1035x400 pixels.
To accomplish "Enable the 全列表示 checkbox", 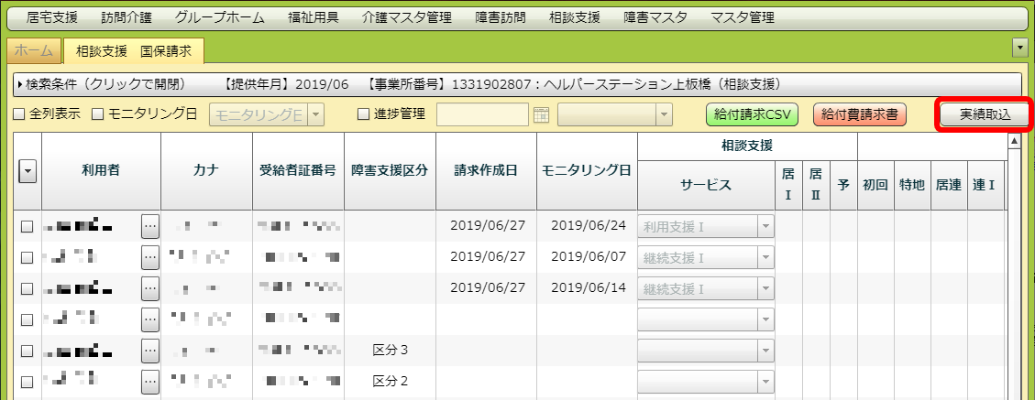I will 19,114.
